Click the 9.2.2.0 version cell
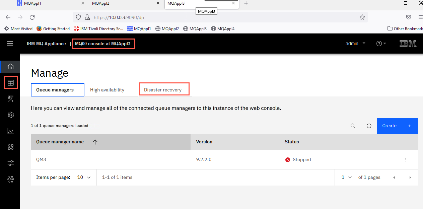Viewport: 423px width, 209px height. [x=204, y=160]
